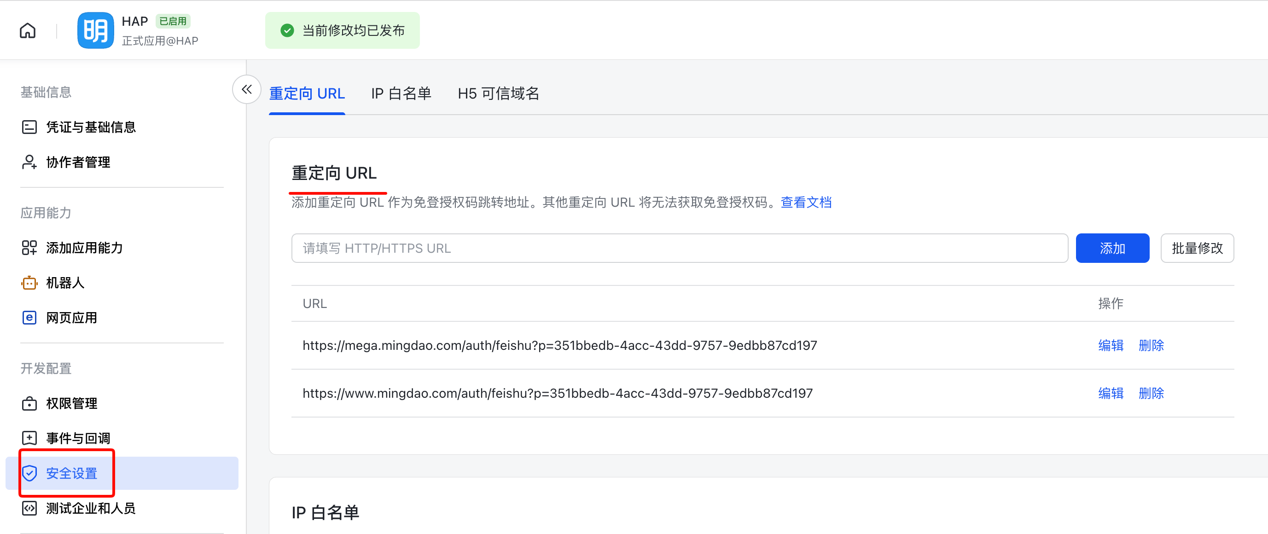Screen dimensions: 1268x534
Task: Click the www.mingdao.com URL text
Action: (558, 393)
